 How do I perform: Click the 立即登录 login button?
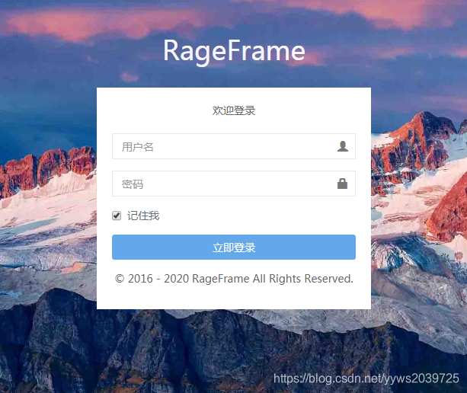234,247
